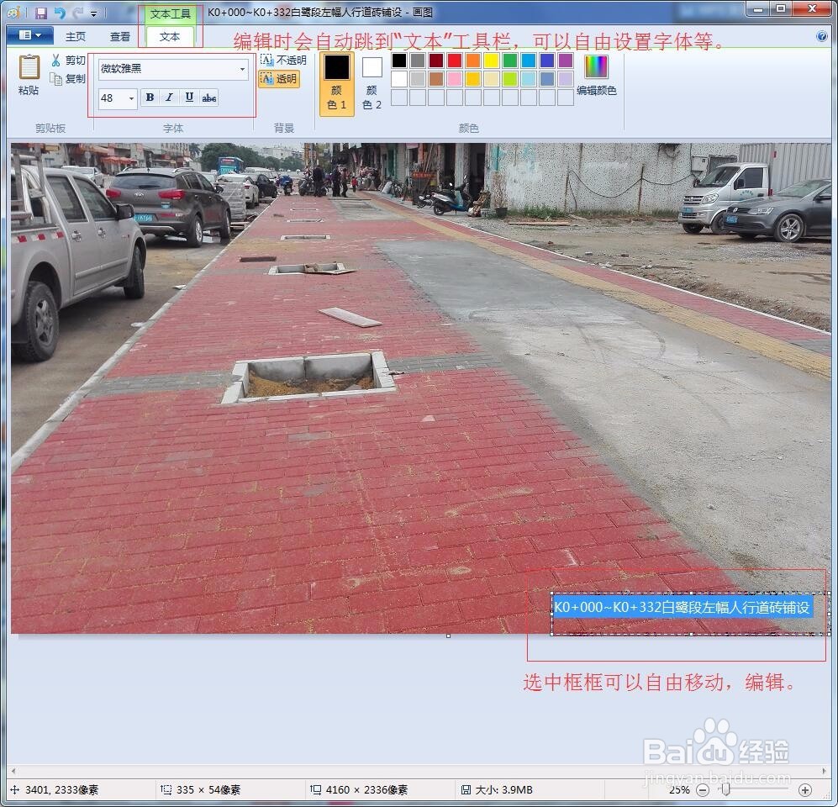
Task: Click the zoom slider handle
Action: point(725,789)
